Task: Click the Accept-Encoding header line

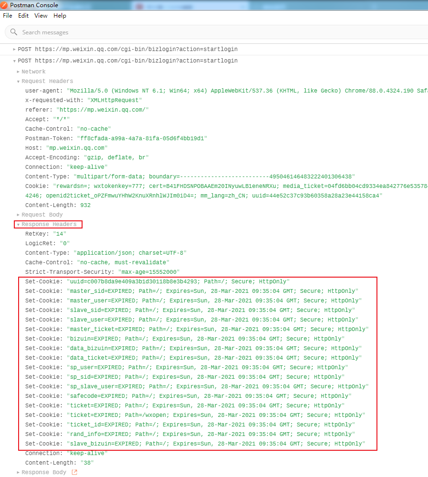Action: point(87,157)
